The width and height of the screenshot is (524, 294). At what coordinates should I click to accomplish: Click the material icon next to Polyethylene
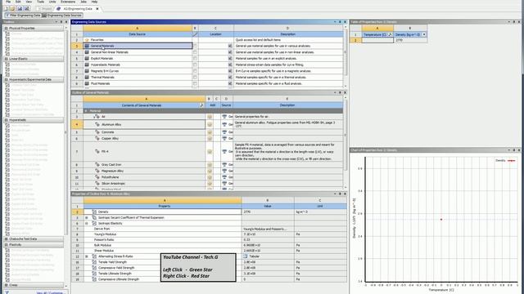tap(97, 177)
